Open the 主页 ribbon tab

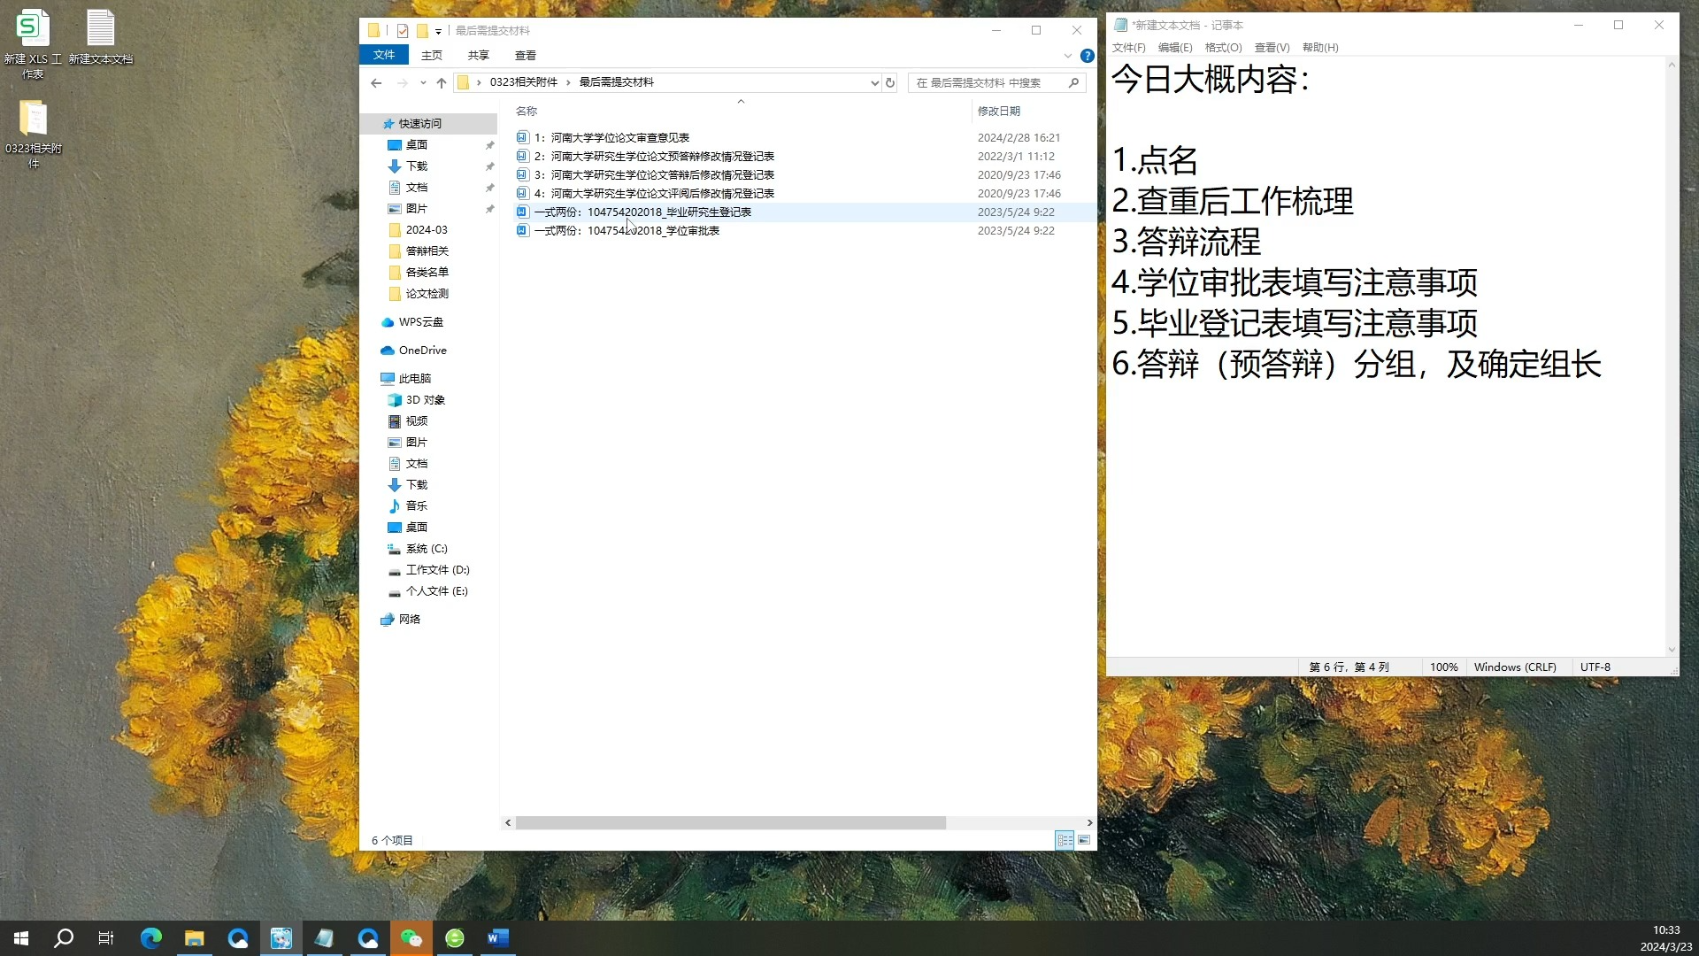click(432, 55)
